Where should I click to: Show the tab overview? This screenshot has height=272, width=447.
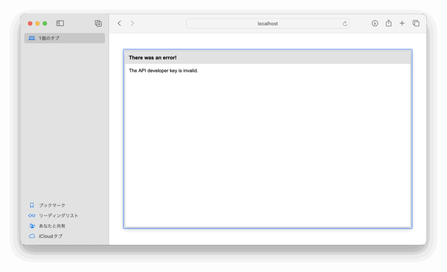416,24
